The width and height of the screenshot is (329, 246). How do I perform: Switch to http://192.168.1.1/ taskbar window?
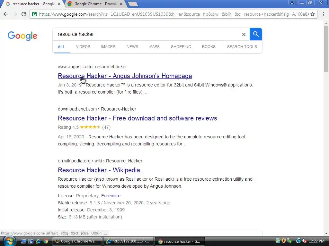[129, 242]
